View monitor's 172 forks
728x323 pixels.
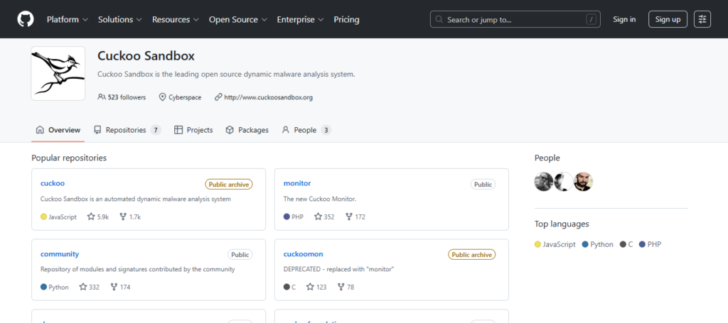pos(355,217)
